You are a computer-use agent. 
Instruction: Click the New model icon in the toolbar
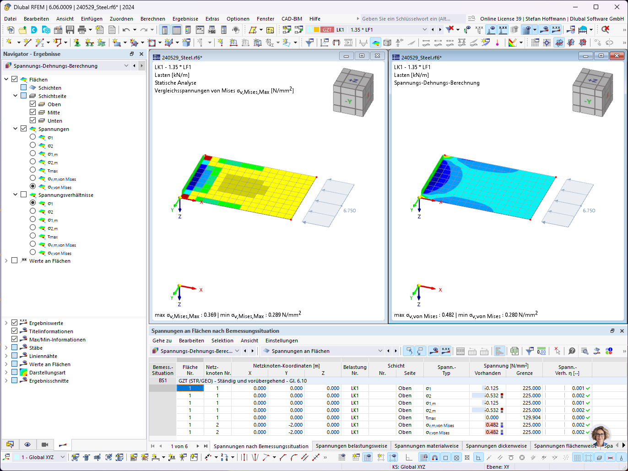[10, 29]
